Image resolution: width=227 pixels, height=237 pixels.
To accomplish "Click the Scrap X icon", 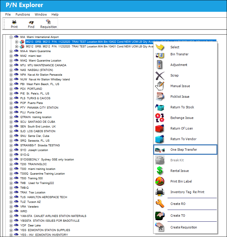I will click(160, 76).
